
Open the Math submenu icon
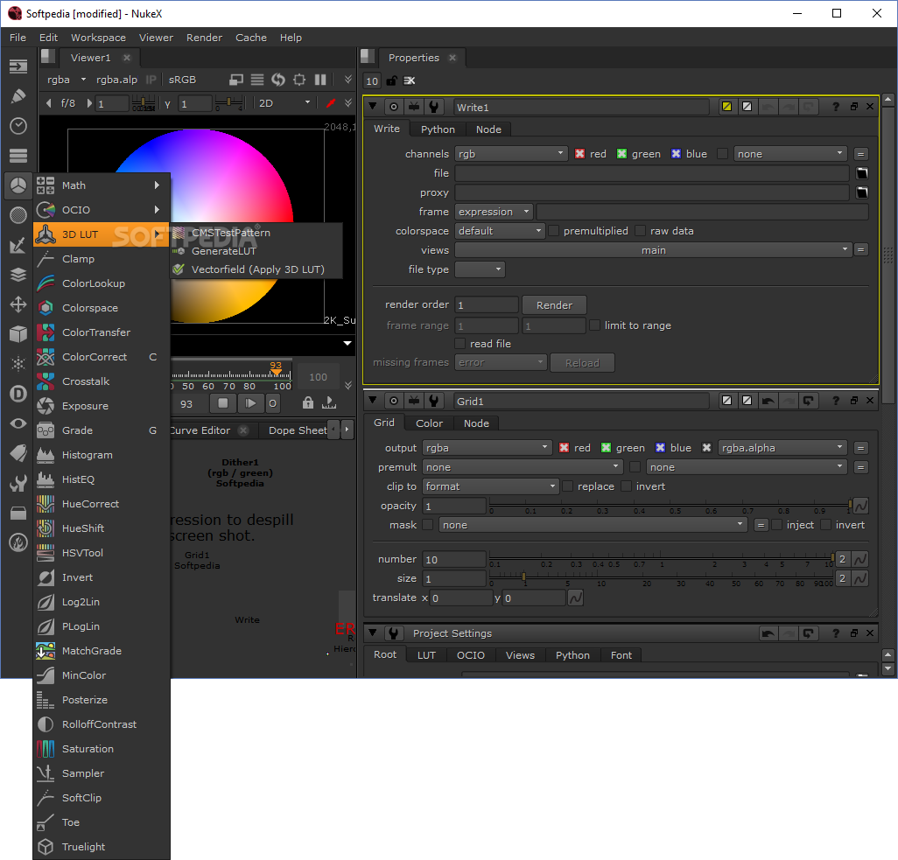[46, 185]
